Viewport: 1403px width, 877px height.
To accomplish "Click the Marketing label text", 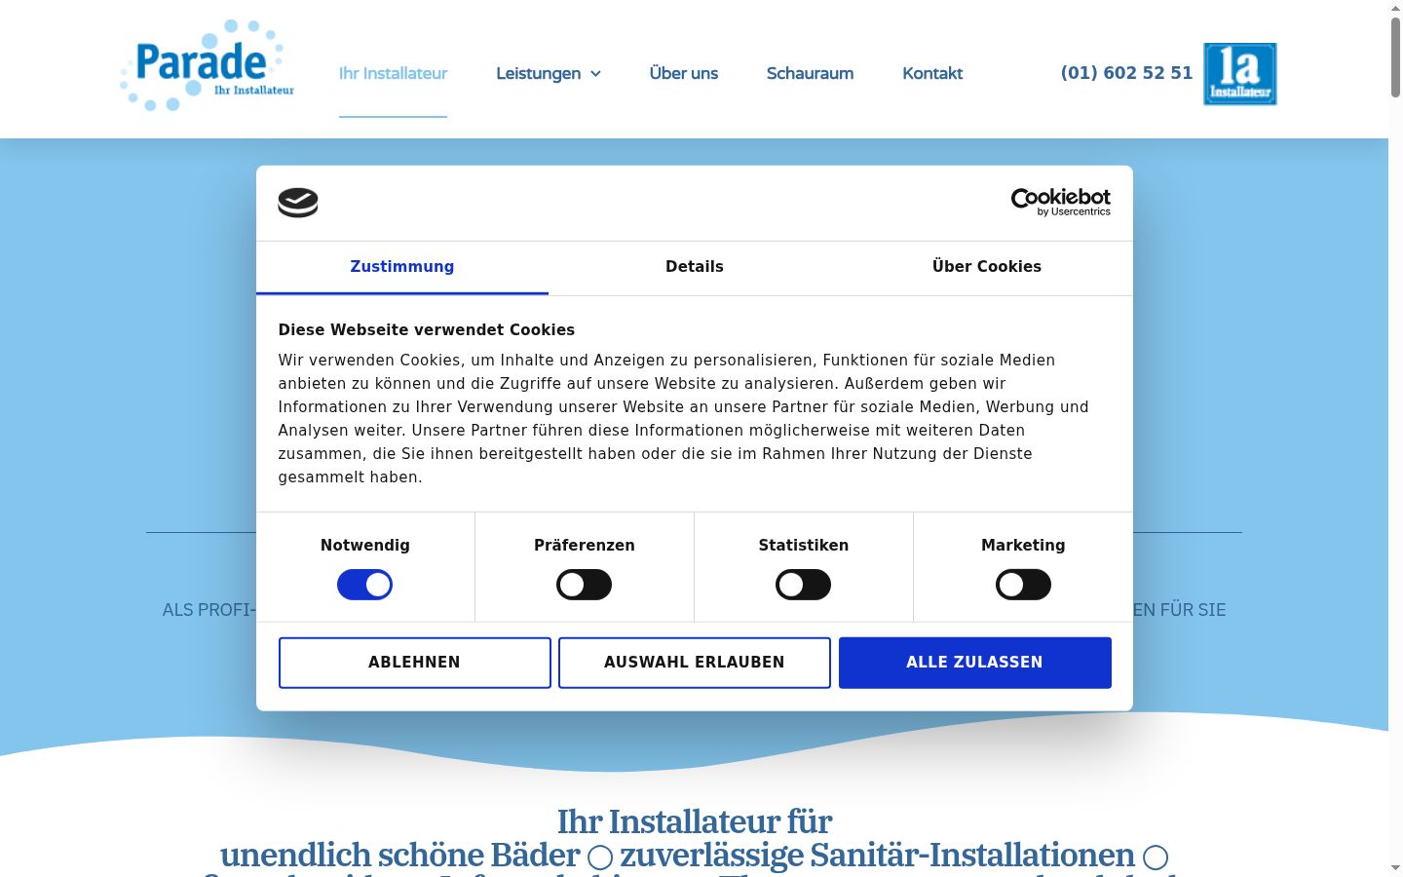I will point(1023,546).
